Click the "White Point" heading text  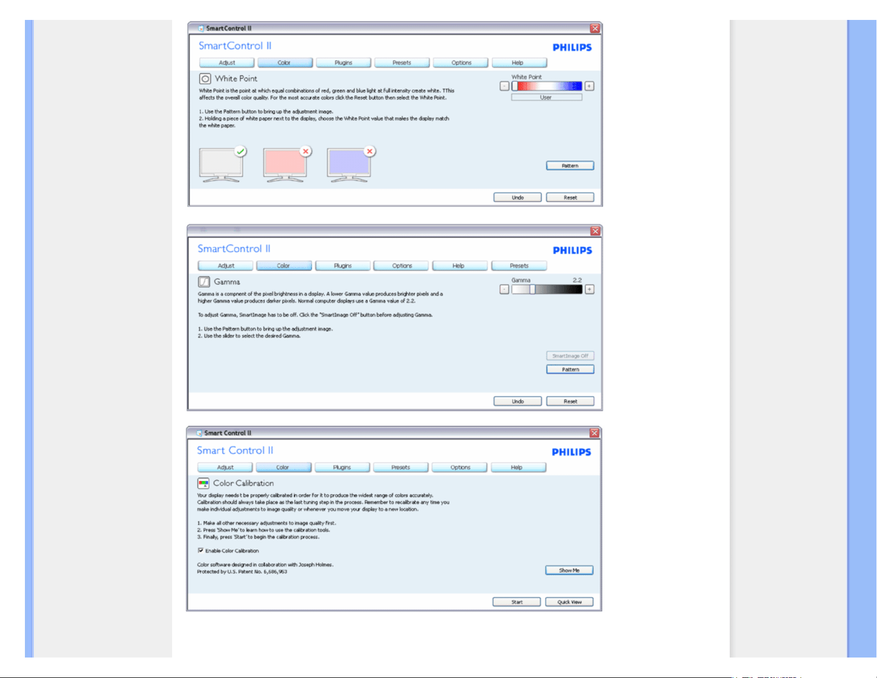(236, 79)
